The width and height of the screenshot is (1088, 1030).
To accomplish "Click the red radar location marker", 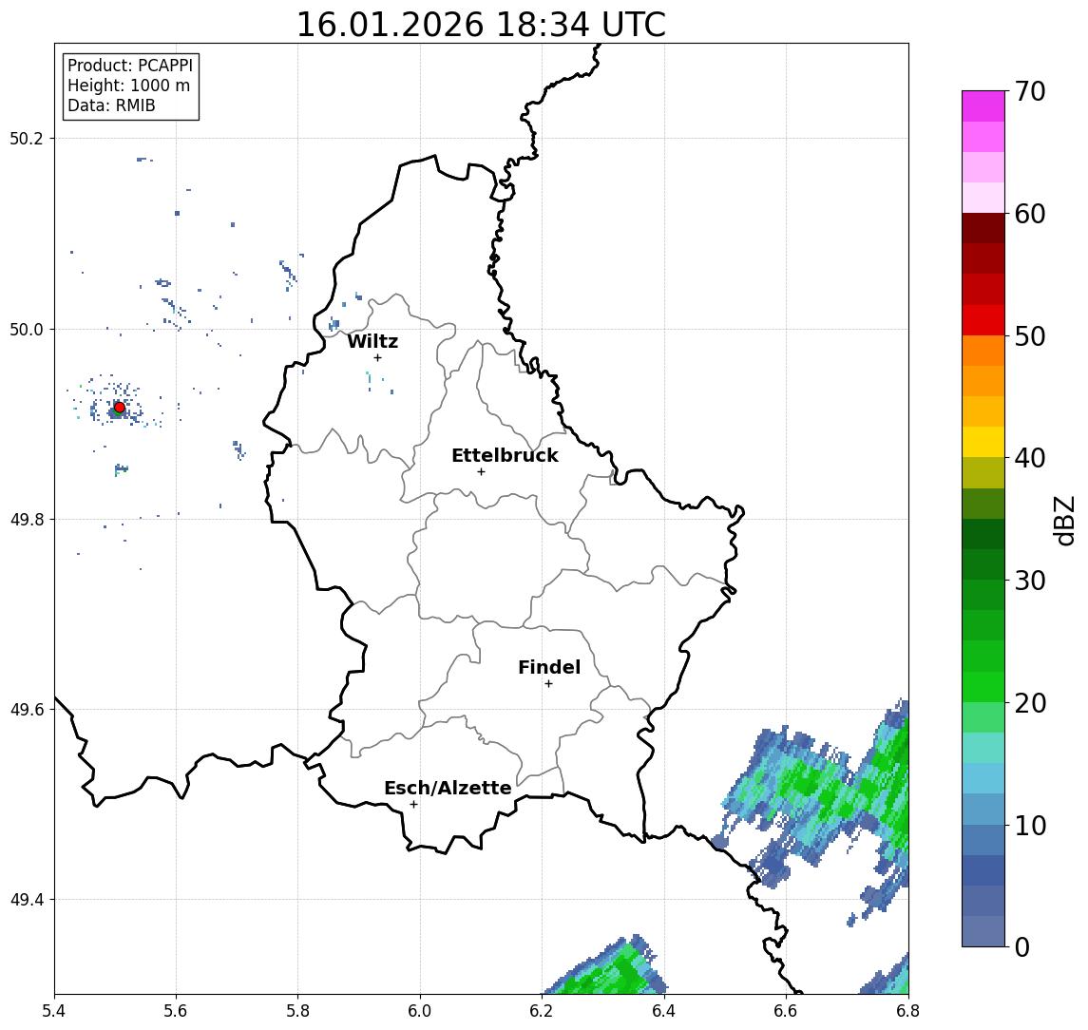I will (120, 408).
